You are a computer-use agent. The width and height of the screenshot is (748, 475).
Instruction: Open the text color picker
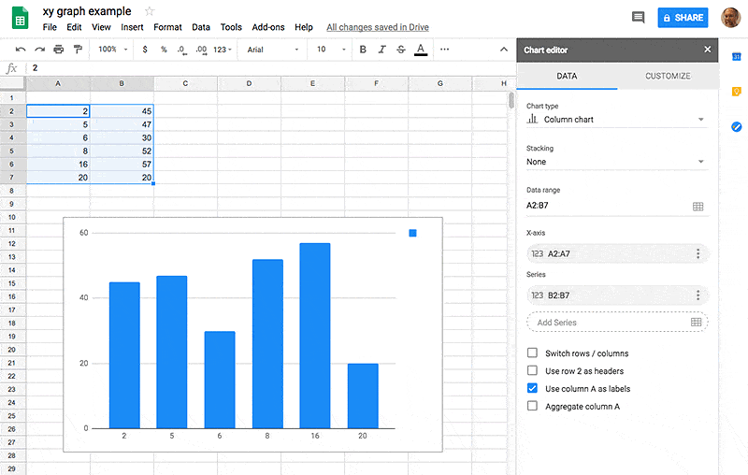(x=421, y=49)
